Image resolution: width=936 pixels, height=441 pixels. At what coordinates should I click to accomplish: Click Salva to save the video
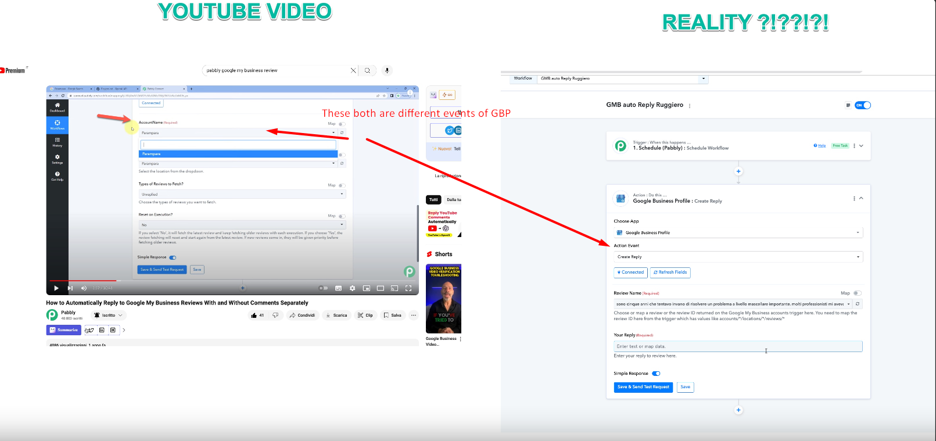392,315
